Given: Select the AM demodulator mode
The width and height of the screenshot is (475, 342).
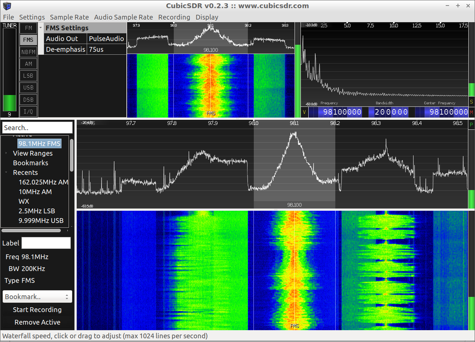Looking at the screenshot, I should click(29, 64).
